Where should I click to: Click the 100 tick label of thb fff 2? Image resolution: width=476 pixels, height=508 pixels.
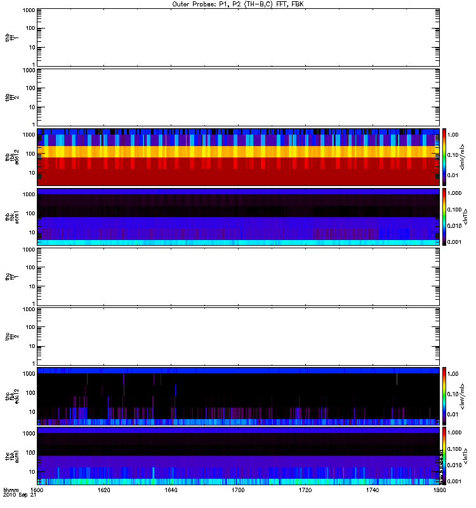[x=30, y=88]
